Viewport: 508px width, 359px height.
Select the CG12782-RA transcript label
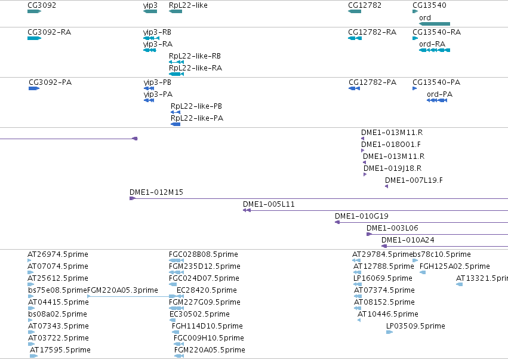point(372,32)
